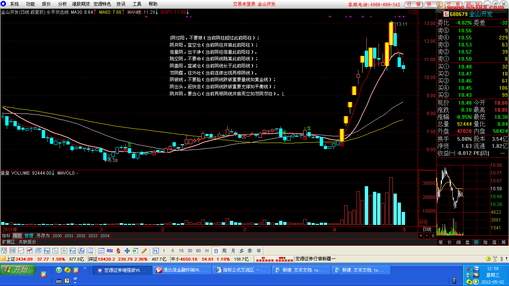The width and height of the screenshot is (509, 286).
Task: Switch to the 关联报价 tab
Action: (x=27, y=242)
